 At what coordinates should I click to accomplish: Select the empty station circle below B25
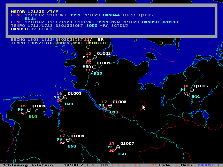(97, 84)
